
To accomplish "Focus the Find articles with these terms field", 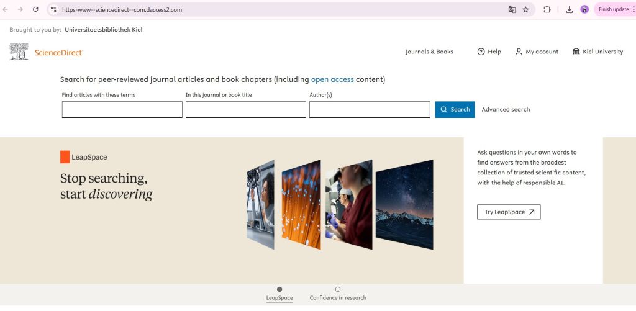I will pyautogui.click(x=122, y=109).
